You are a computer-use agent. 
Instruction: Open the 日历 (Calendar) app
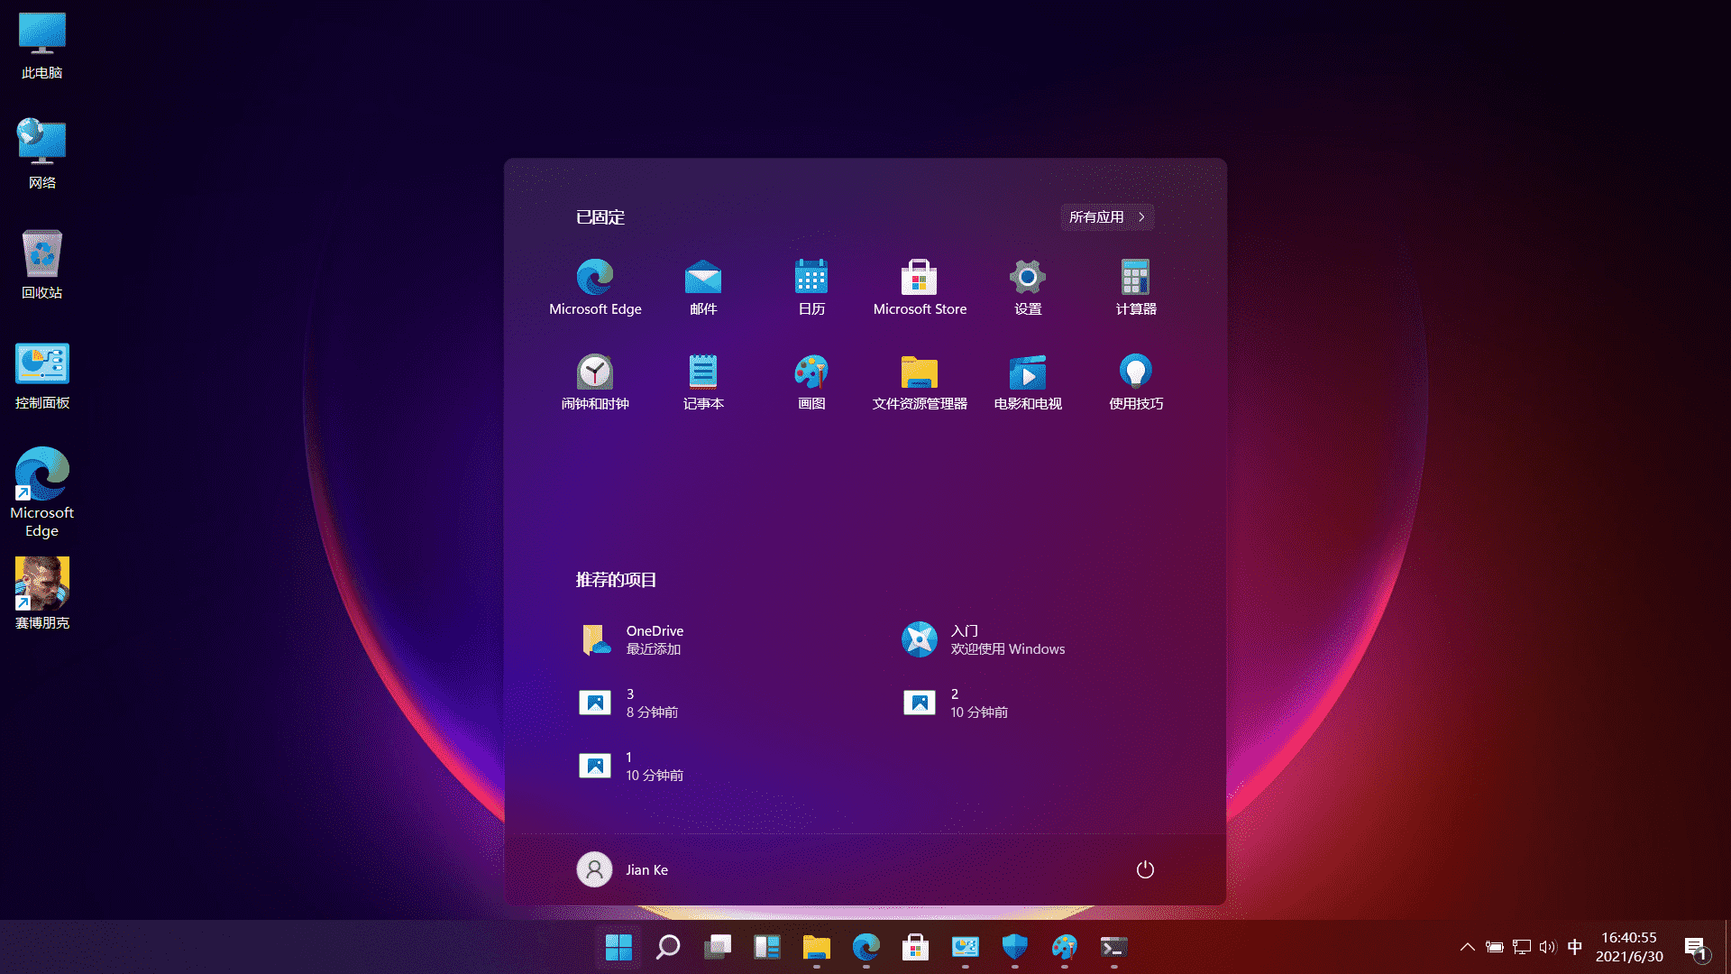811,288
